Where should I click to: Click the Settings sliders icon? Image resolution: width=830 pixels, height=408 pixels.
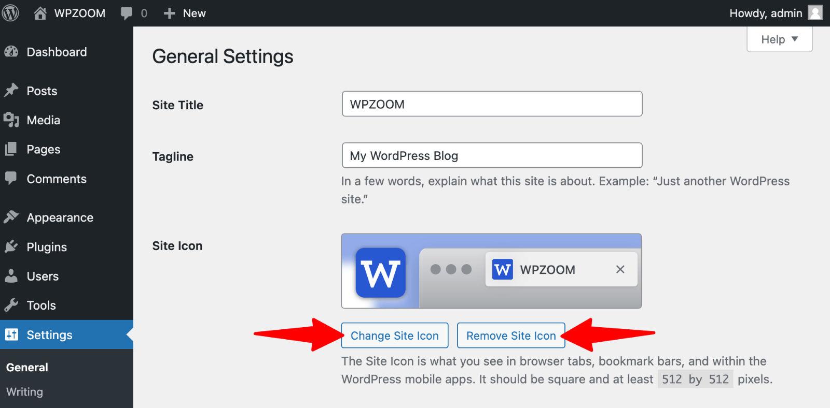[11, 334]
